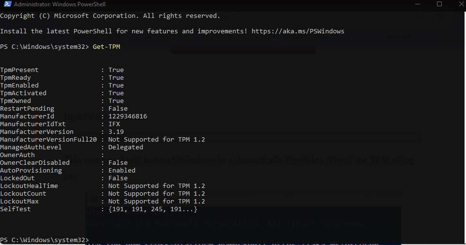Click the PowerShell icon in the title bar
The width and height of the screenshot is (466, 245).
click(7, 4)
